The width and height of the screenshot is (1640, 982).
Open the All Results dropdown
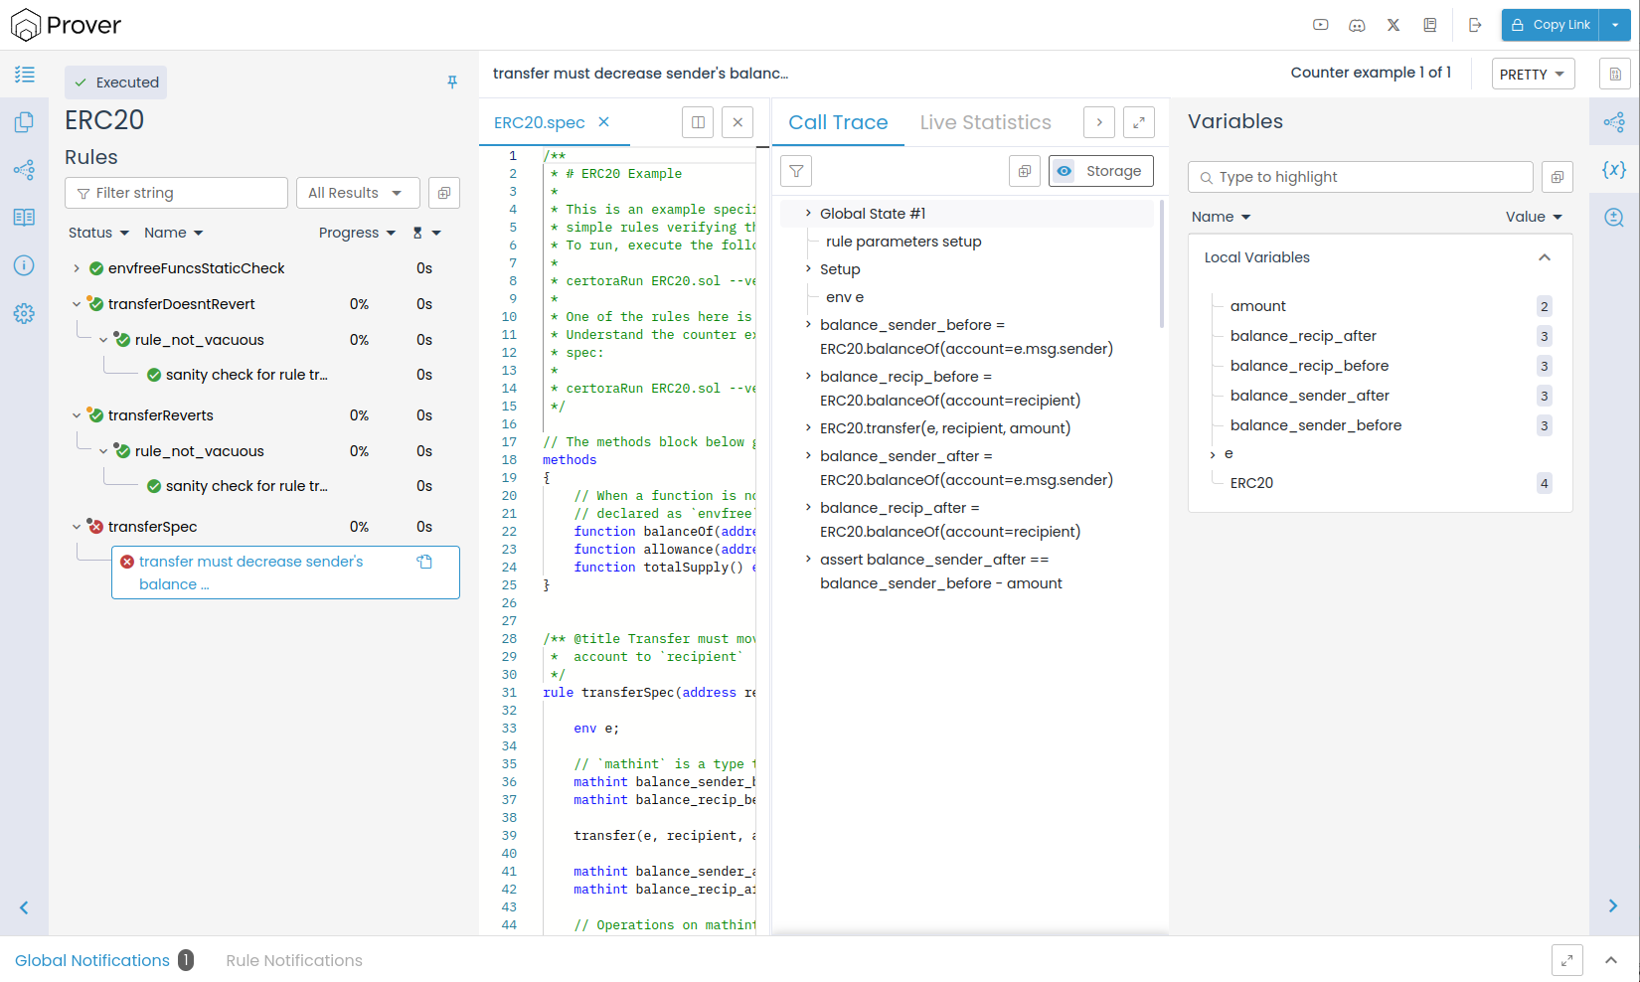357,193
